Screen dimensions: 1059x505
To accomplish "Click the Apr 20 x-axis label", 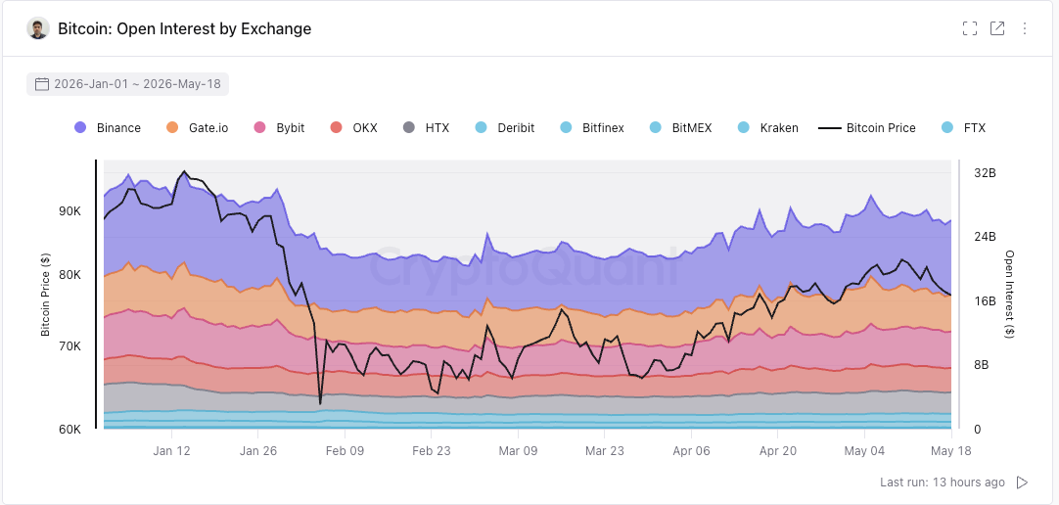I will (x=778, y=450).
